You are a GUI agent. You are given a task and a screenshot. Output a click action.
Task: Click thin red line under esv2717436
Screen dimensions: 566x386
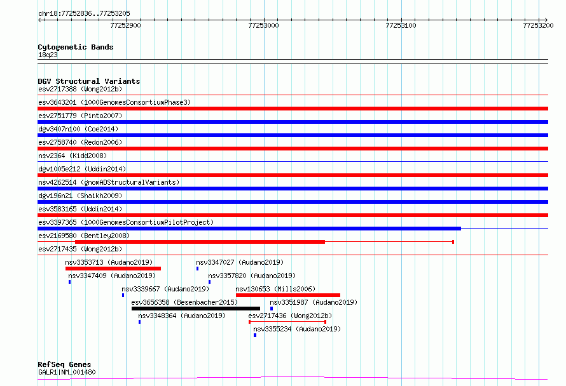(287, 322)
